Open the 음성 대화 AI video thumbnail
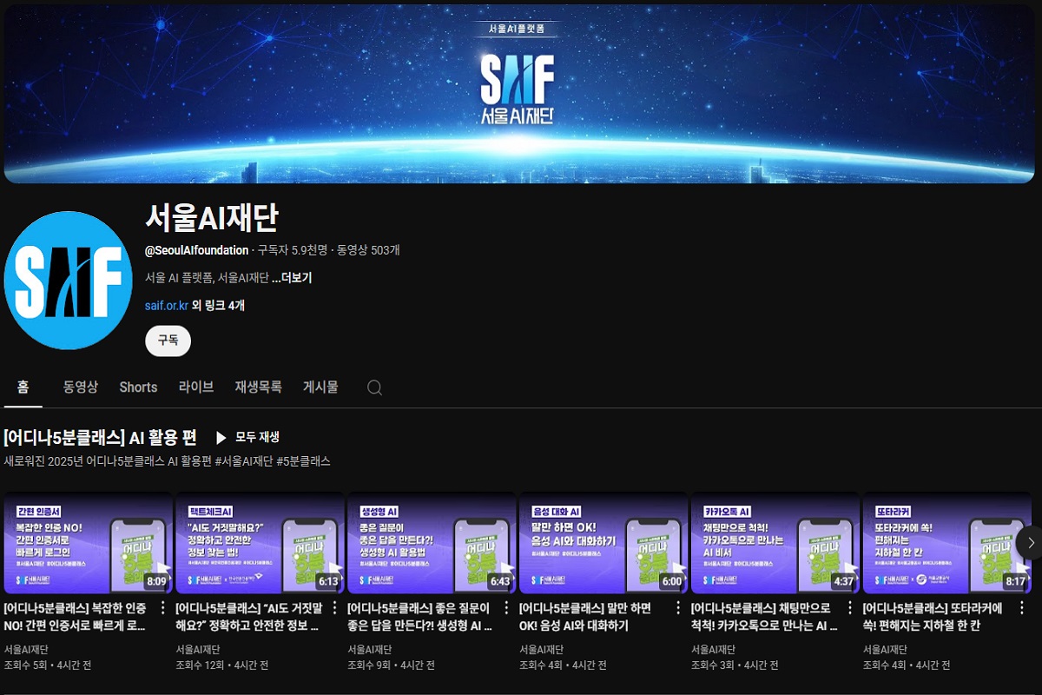The height and width of the screenshot is (695, 1042). [603, 543]
